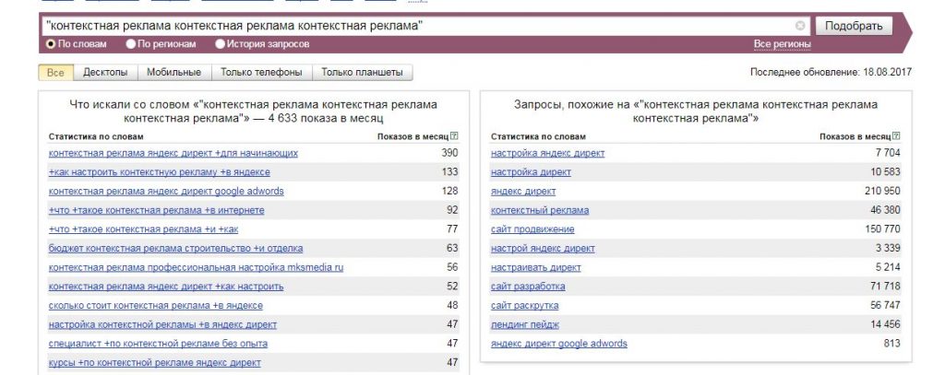Open help icon beside left 'Показов в месяц'

point(454,136)
